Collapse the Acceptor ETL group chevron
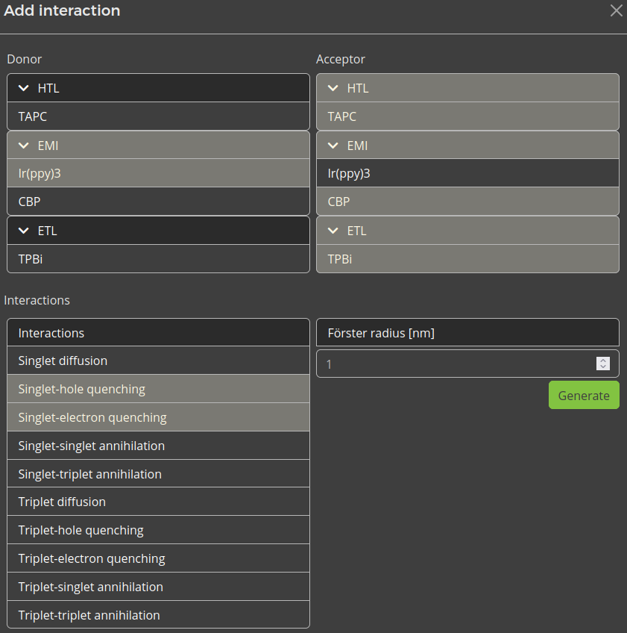627x633 pixels. coord(333,231)
